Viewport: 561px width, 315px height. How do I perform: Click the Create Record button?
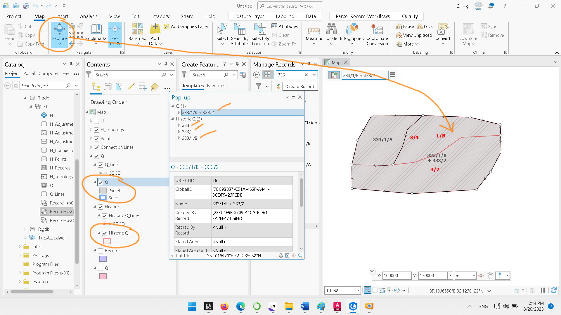(300, 86)
